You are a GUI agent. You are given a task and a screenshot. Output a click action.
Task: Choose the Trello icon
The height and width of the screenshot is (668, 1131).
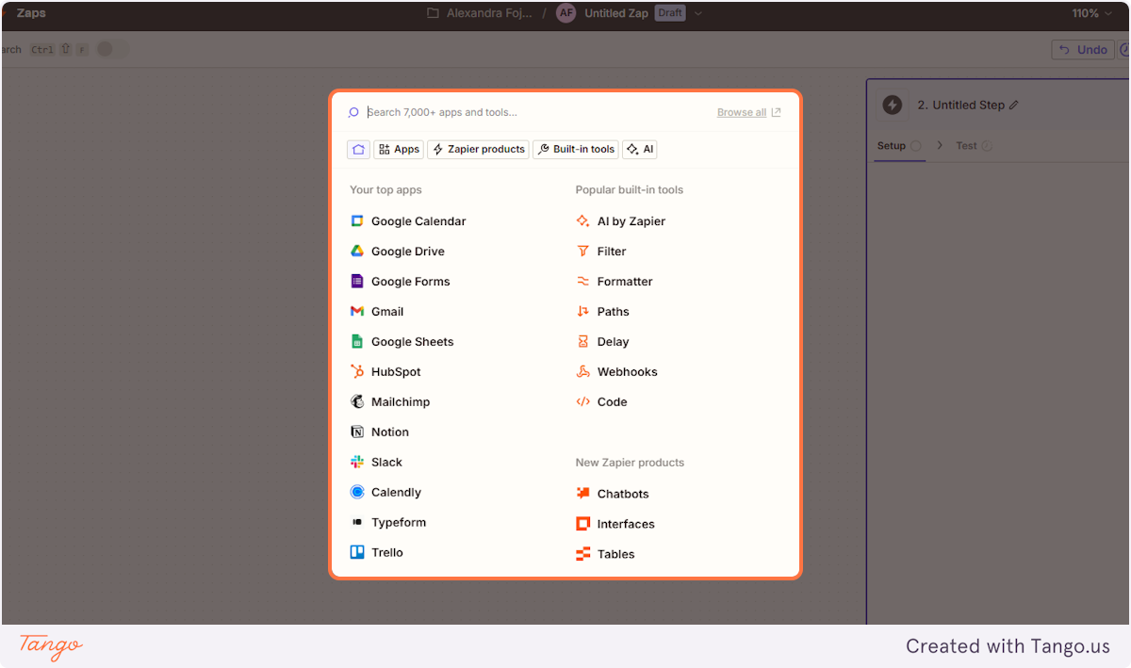[357, 553]
